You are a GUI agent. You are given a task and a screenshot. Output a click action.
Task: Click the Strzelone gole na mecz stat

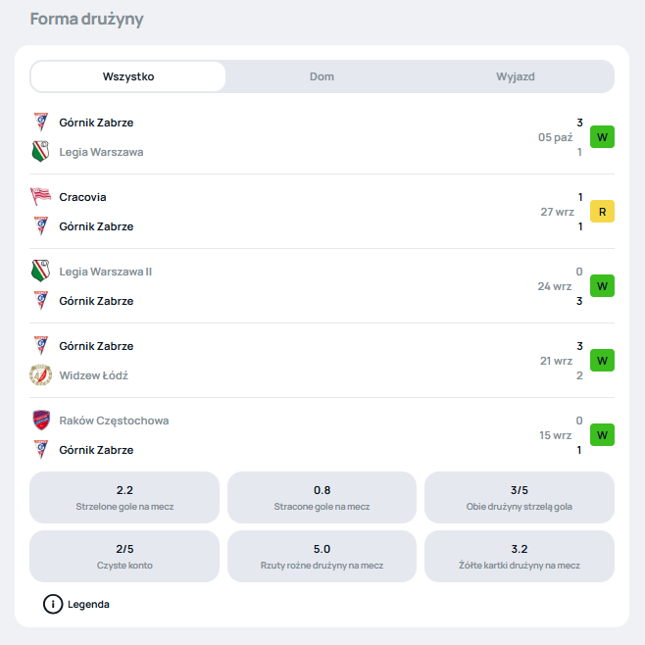(x=124, y=497)
